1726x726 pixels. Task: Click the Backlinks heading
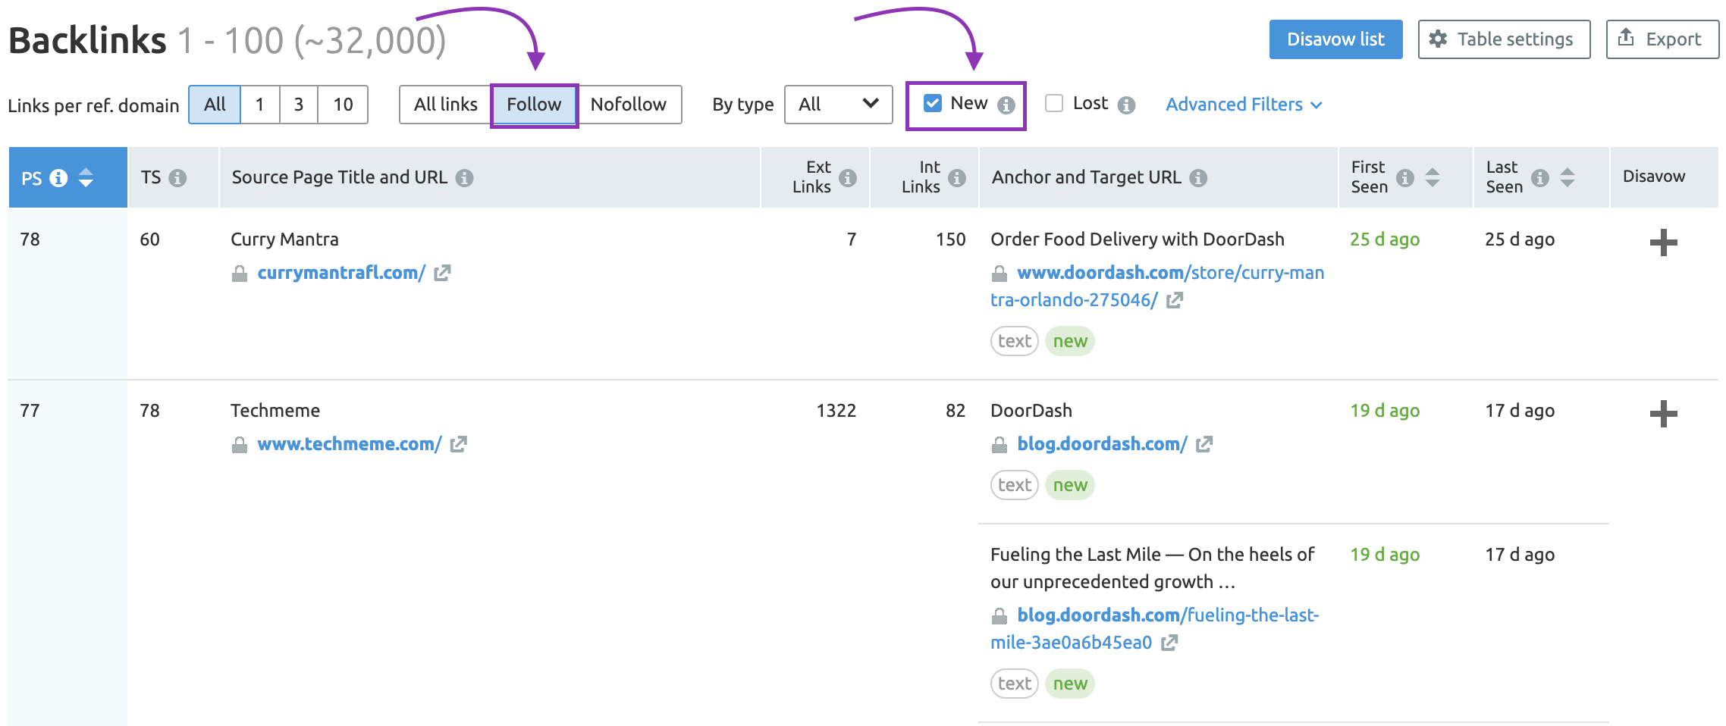[x=87, y=40]
